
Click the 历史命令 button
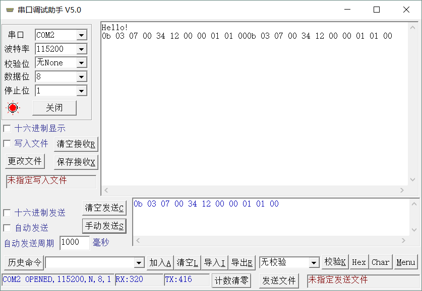coord(24,262)
